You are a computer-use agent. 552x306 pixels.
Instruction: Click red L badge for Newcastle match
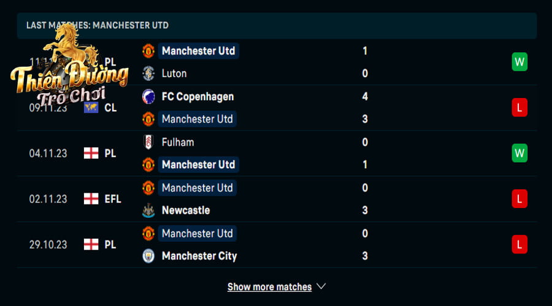tap(519, 199)
